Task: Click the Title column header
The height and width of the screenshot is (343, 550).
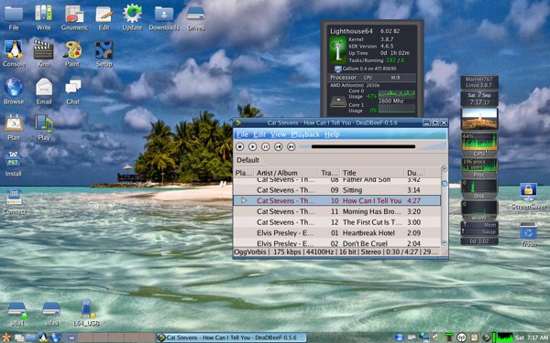Action: point(372,173)
